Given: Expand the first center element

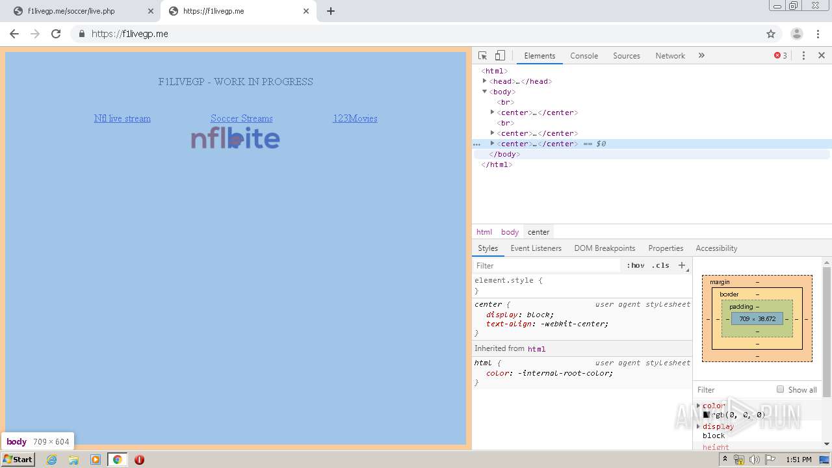Looking at the screenshot, I should pyautogui.click(x=493, y=112).
